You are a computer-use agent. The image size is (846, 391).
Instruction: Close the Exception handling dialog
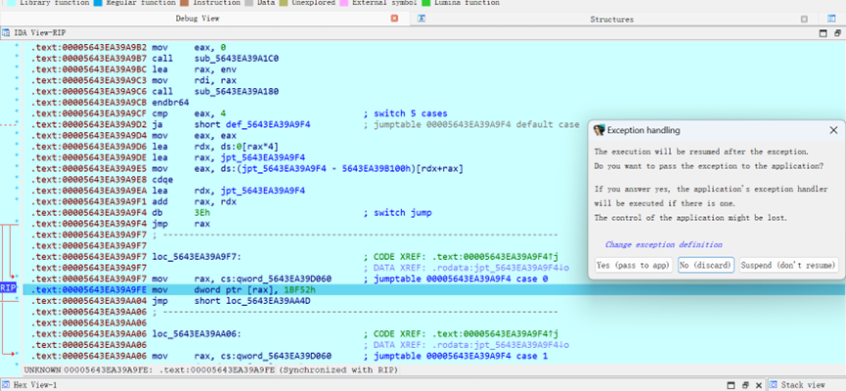(x=833, y=130)
